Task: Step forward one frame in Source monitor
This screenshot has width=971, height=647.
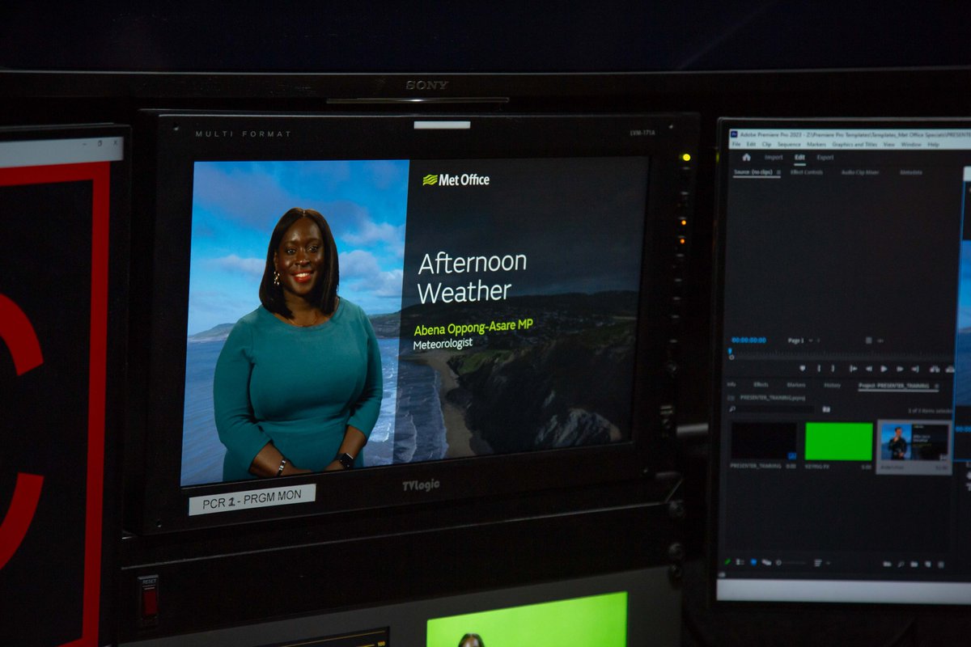Action: tap(900, 368)
